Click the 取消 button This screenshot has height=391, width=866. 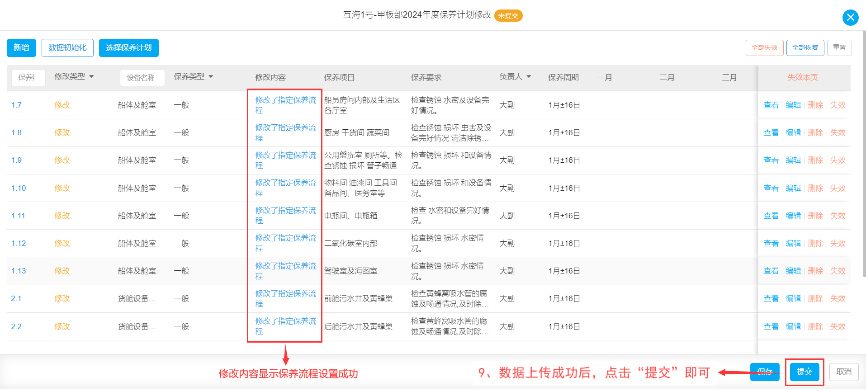pyautogui.click(x=844, y=372)
